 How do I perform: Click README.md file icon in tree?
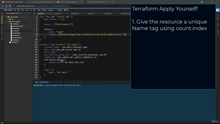click(x=10, y=42)
